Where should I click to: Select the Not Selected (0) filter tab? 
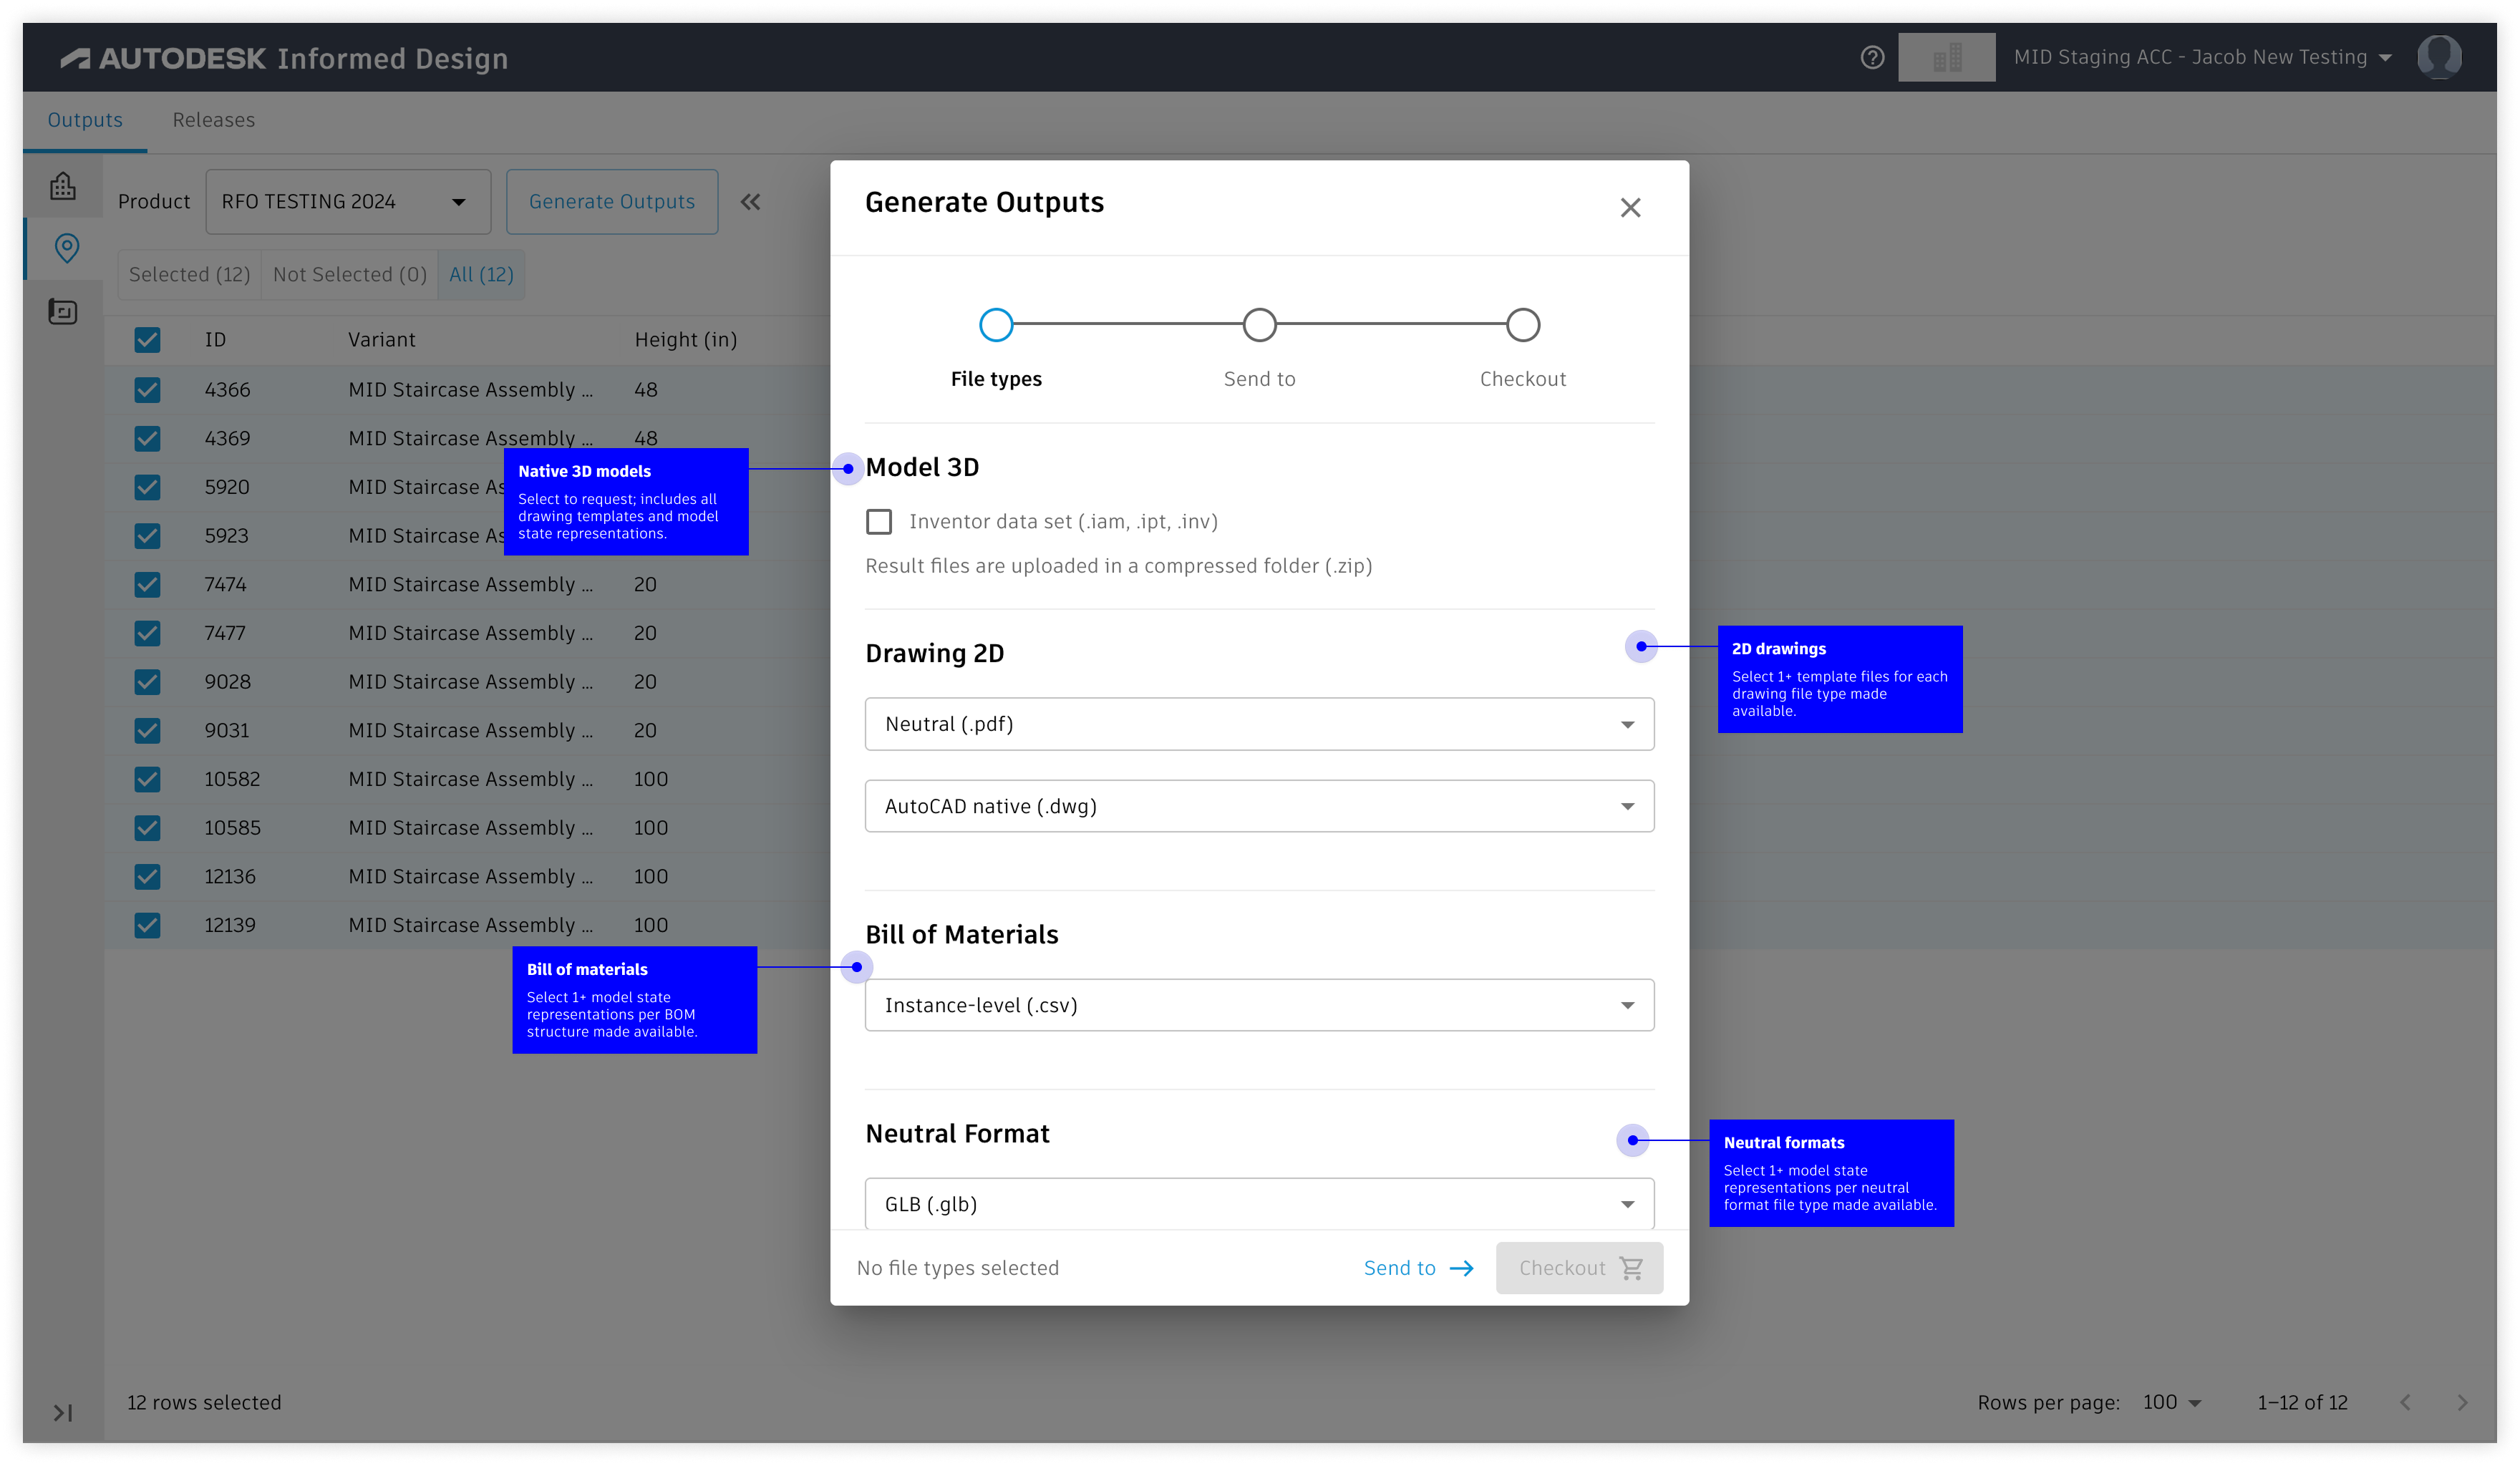coord(349,275)
